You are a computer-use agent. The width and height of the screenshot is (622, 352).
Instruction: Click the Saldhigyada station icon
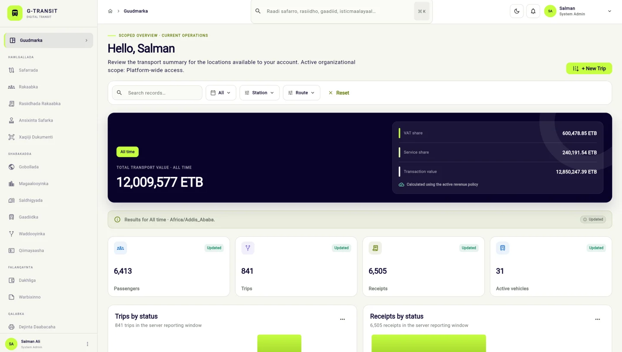click(x=12, y=201)
